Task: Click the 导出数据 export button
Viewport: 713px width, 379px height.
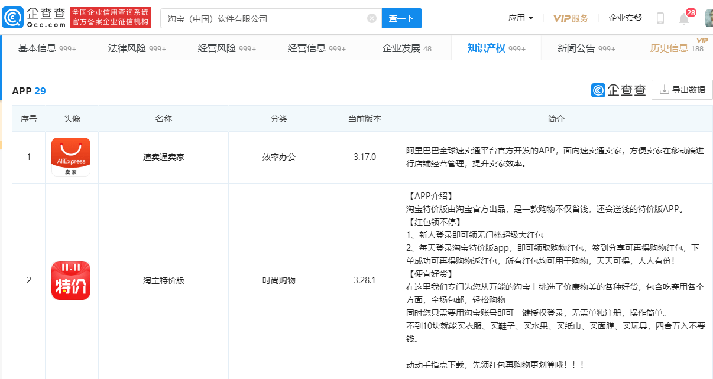Action: point(682,90)
